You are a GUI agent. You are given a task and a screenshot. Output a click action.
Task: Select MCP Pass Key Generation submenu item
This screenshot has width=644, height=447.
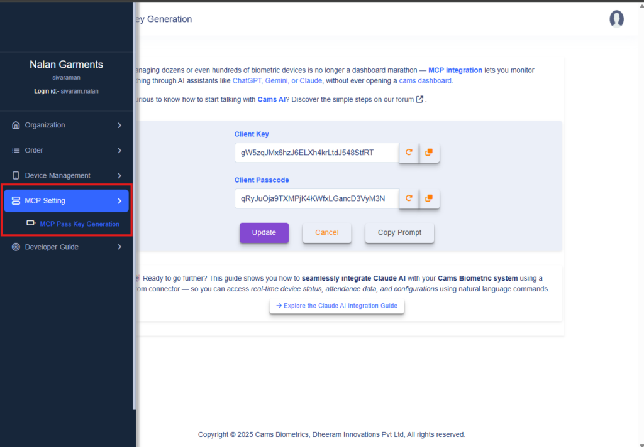(79, 224)
